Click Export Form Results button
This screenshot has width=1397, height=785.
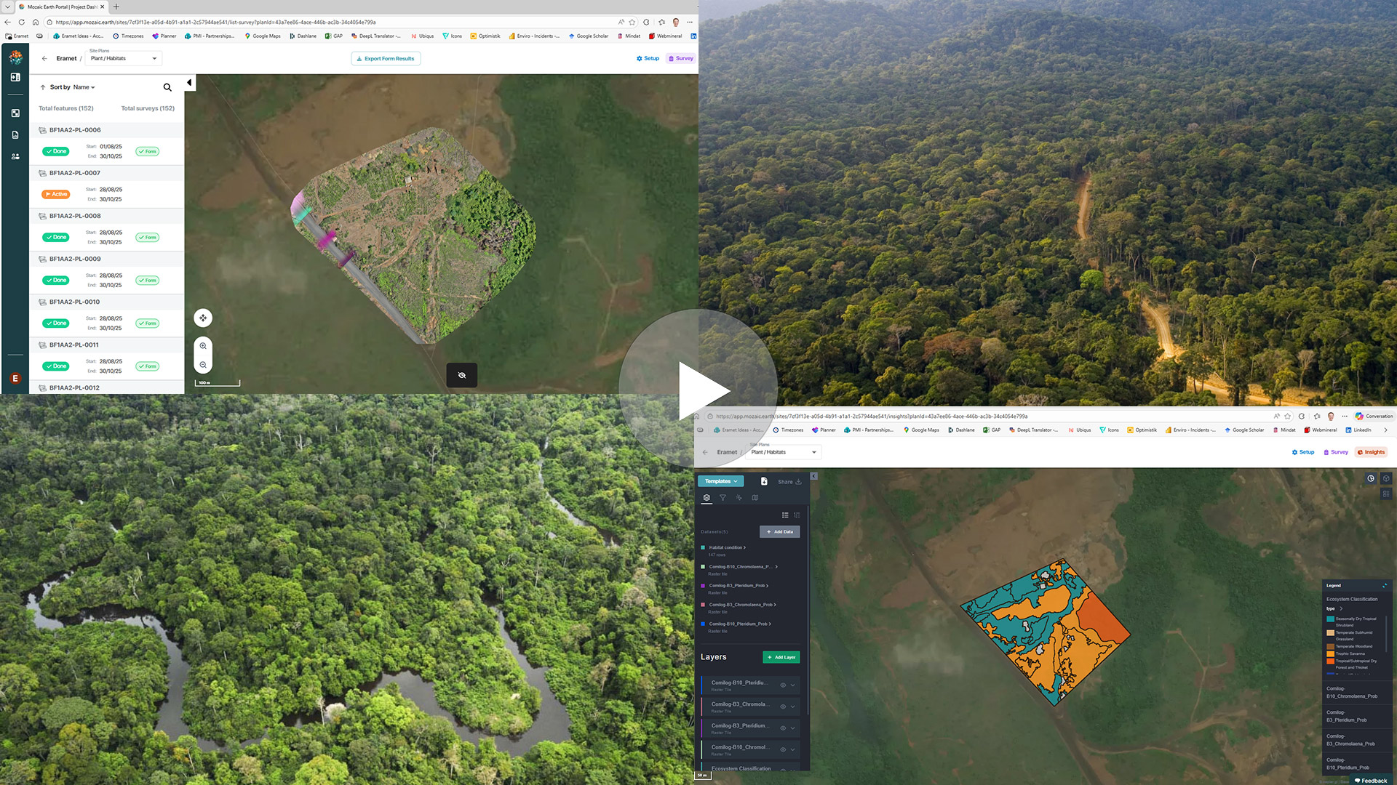click(386, 58)
